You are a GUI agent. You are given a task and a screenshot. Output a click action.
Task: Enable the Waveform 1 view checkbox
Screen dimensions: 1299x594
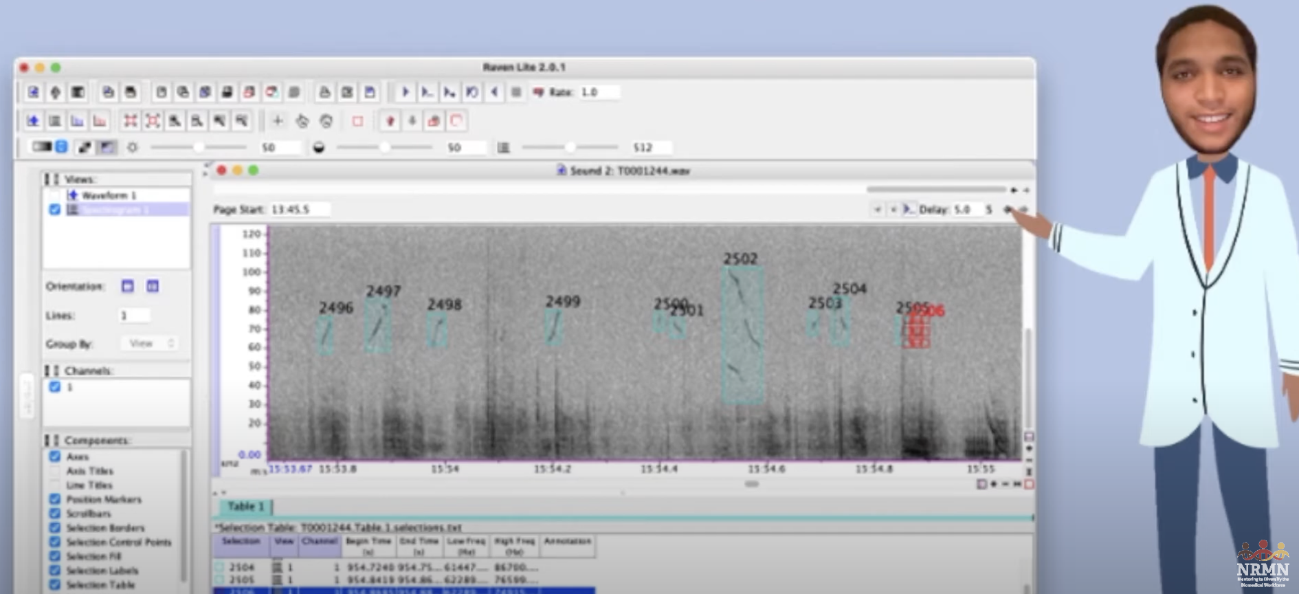[x=54, y=195]
